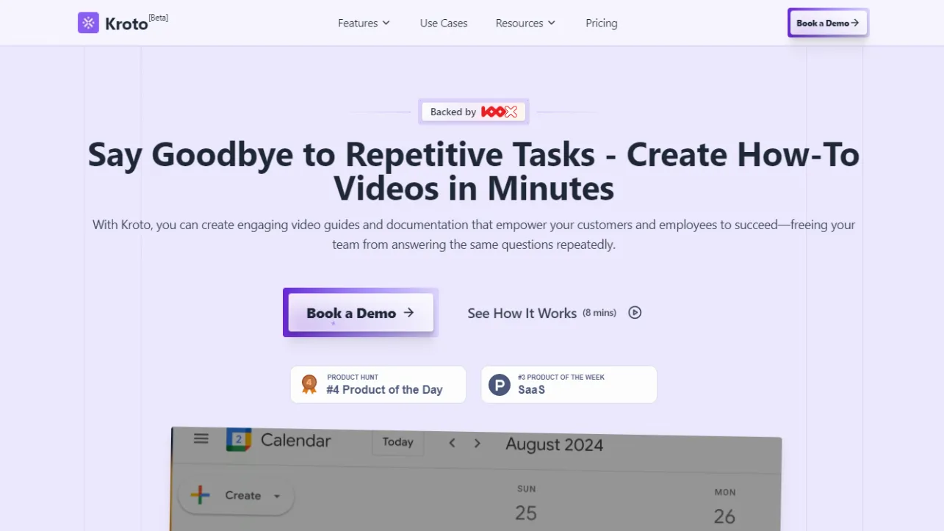Open Calendar hamburger menu in preview
The height and width of the screenshot is (531, 944).
tap(201, 438)
